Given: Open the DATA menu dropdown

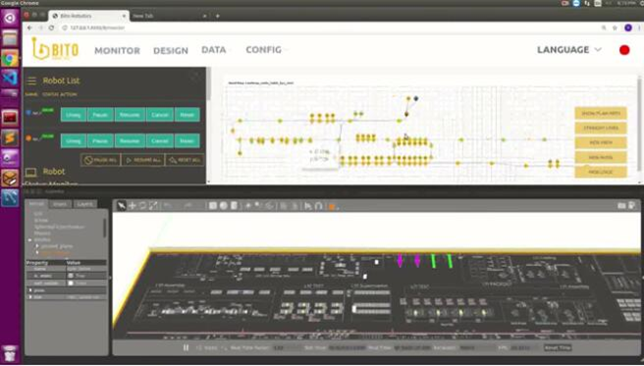Looking at the screenshot, I should 216,50.
